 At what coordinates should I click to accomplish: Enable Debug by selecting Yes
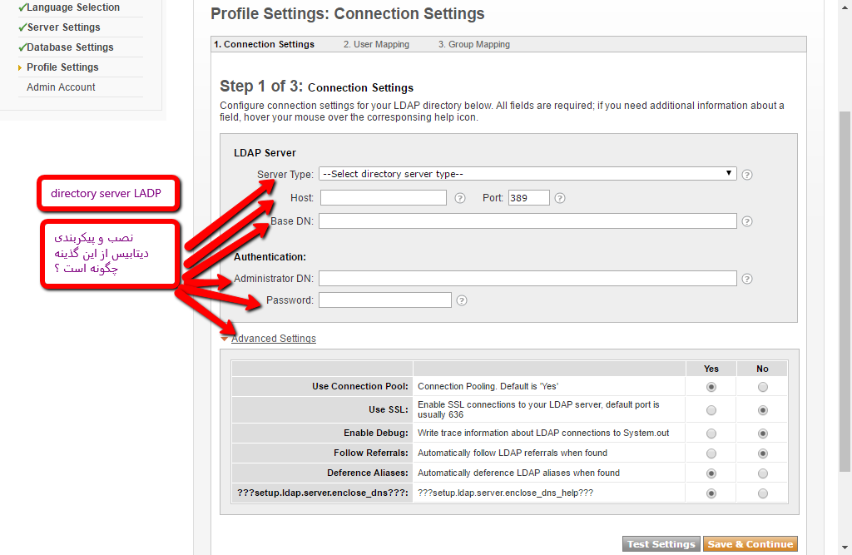(x=711, y=434)
